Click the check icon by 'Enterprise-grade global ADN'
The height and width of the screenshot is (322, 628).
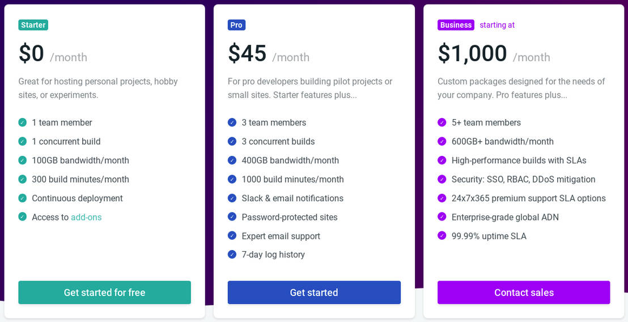pyautogui.click(x=442, y=217)
